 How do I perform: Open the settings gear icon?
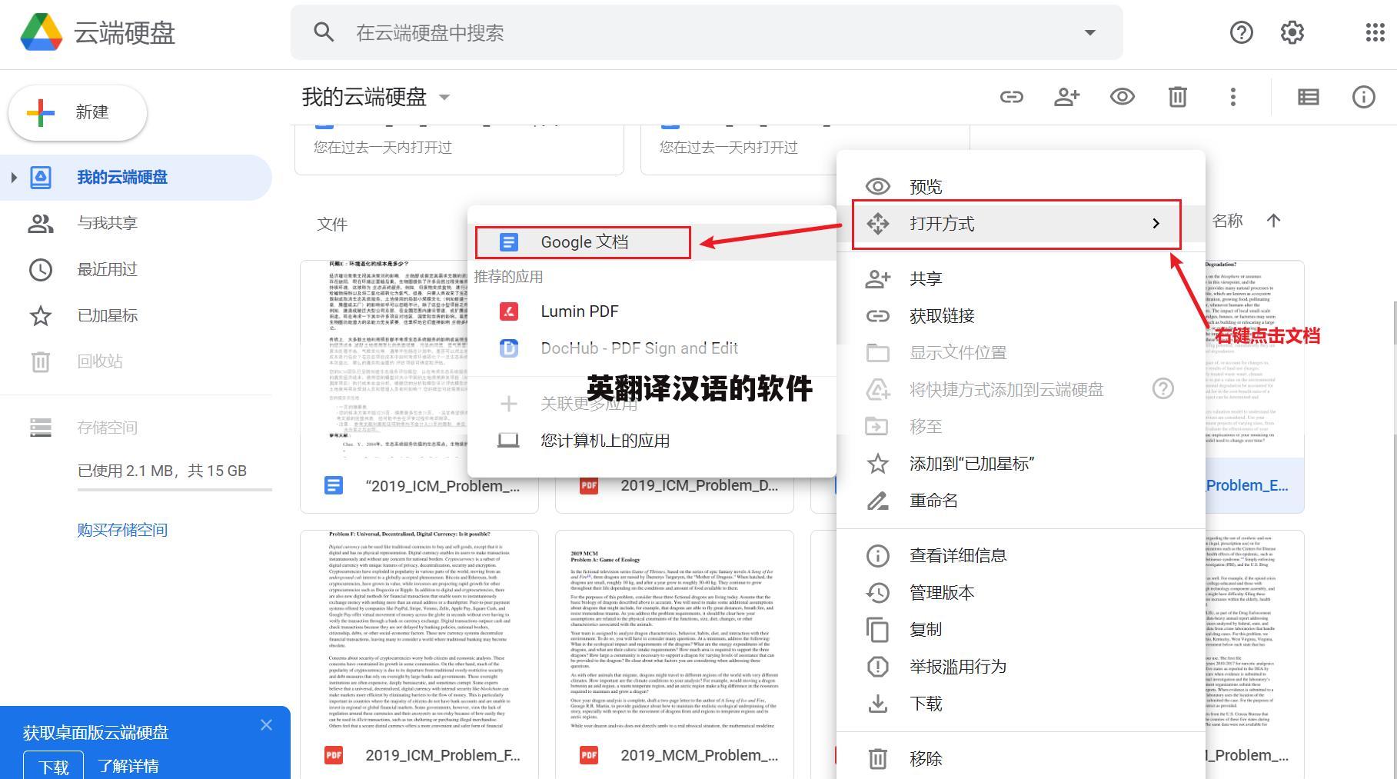[1292, 32]
